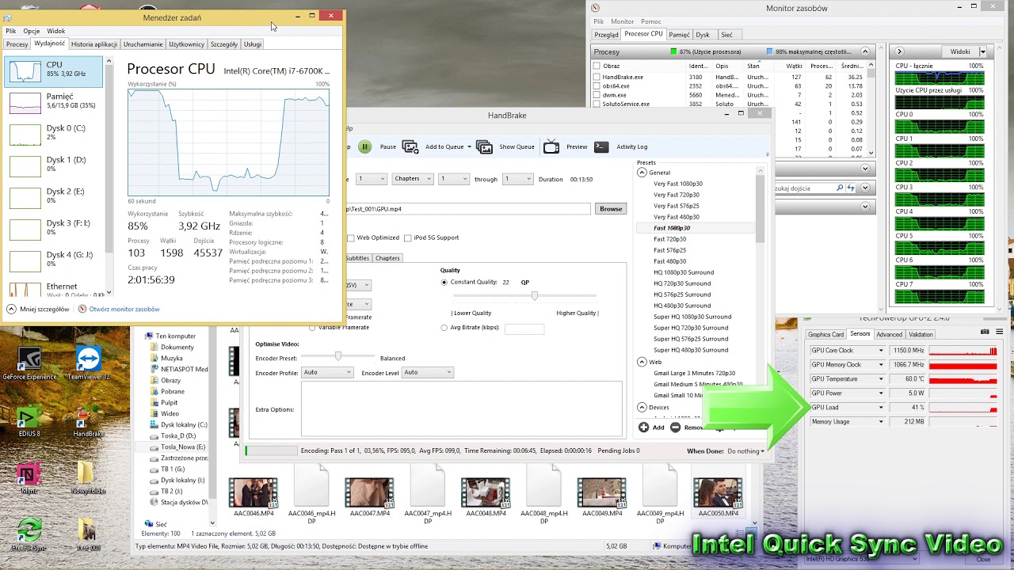Screen dimensions: 1014x570
Task: Click the Add preset plus icon
Action: (643, 427)
